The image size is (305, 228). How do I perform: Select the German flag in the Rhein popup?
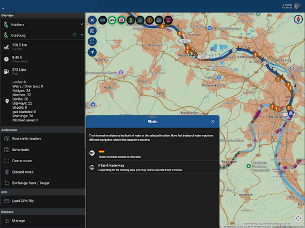coord(101,150)
